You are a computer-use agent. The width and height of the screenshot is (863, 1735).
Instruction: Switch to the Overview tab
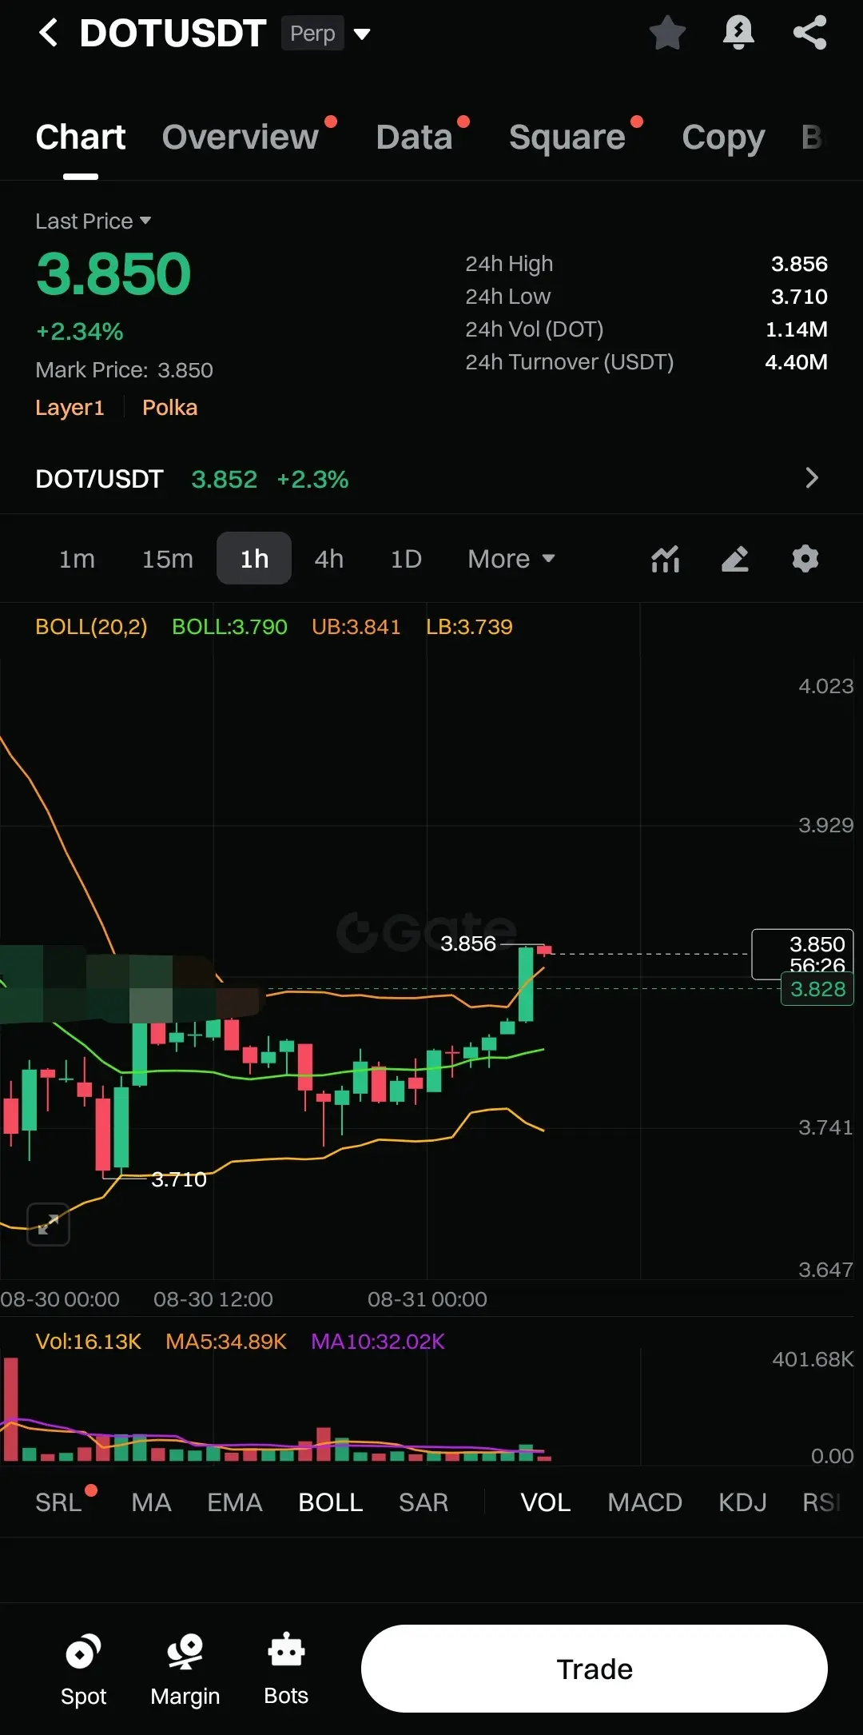point(241,138)
